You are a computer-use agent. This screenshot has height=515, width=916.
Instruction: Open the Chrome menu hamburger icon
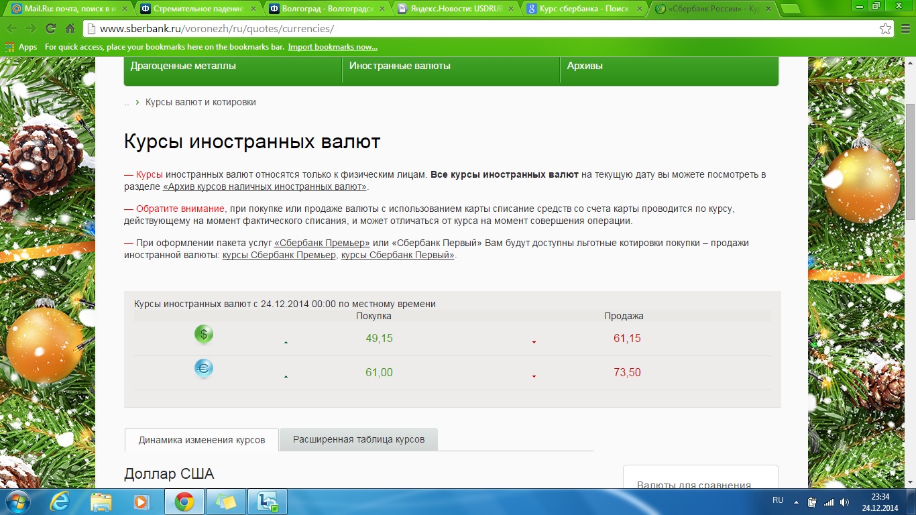click(x=905, y=29)
